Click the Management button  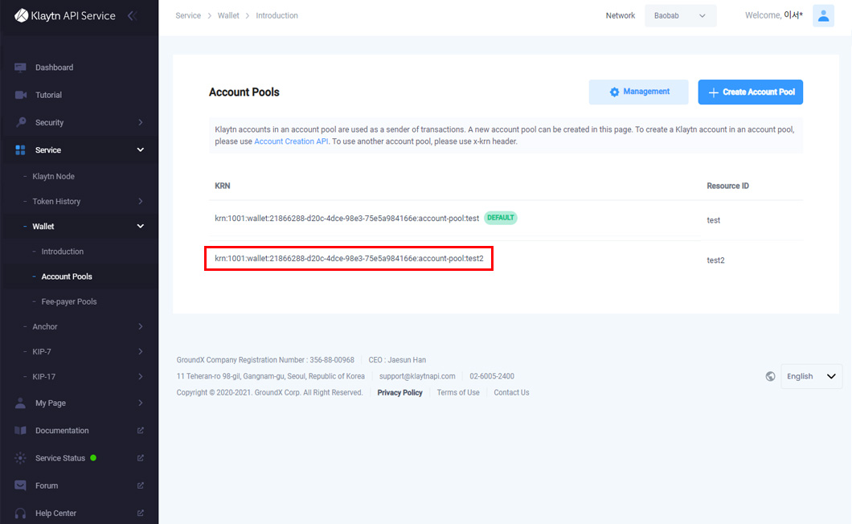(x=638, y=92)
